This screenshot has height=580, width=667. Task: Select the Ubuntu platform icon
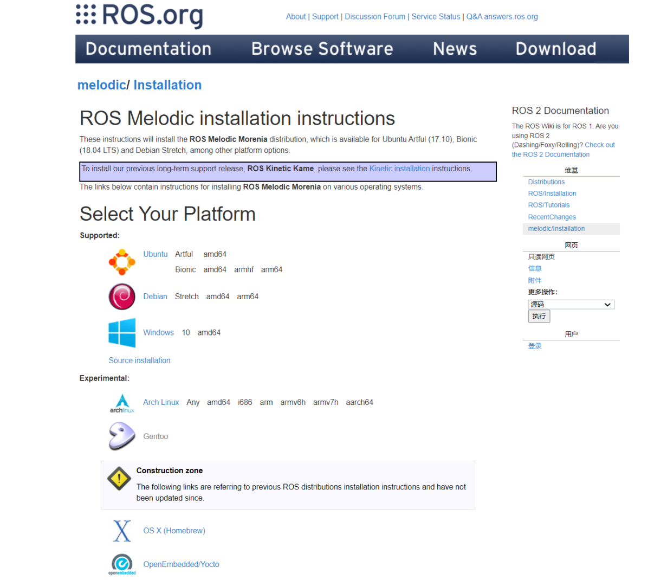(x=121, y=262)
